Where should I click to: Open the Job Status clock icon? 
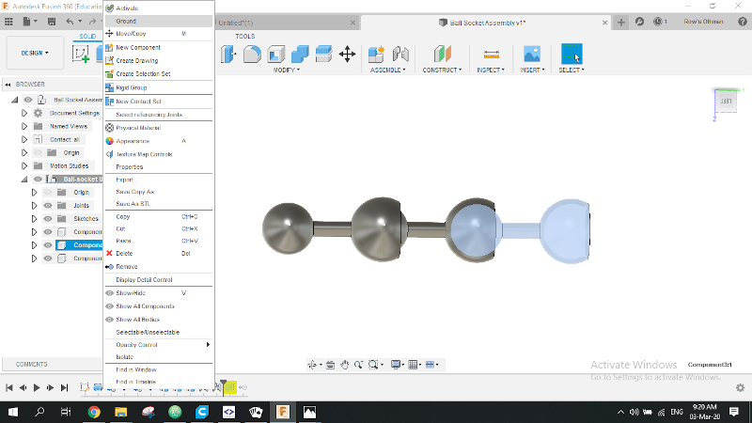(x=658, y=22)
